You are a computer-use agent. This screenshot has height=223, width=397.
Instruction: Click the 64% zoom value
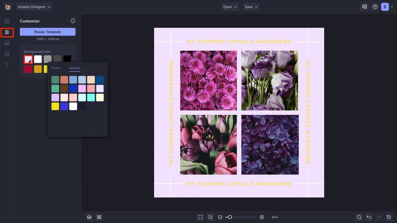[x=275, y=217]
